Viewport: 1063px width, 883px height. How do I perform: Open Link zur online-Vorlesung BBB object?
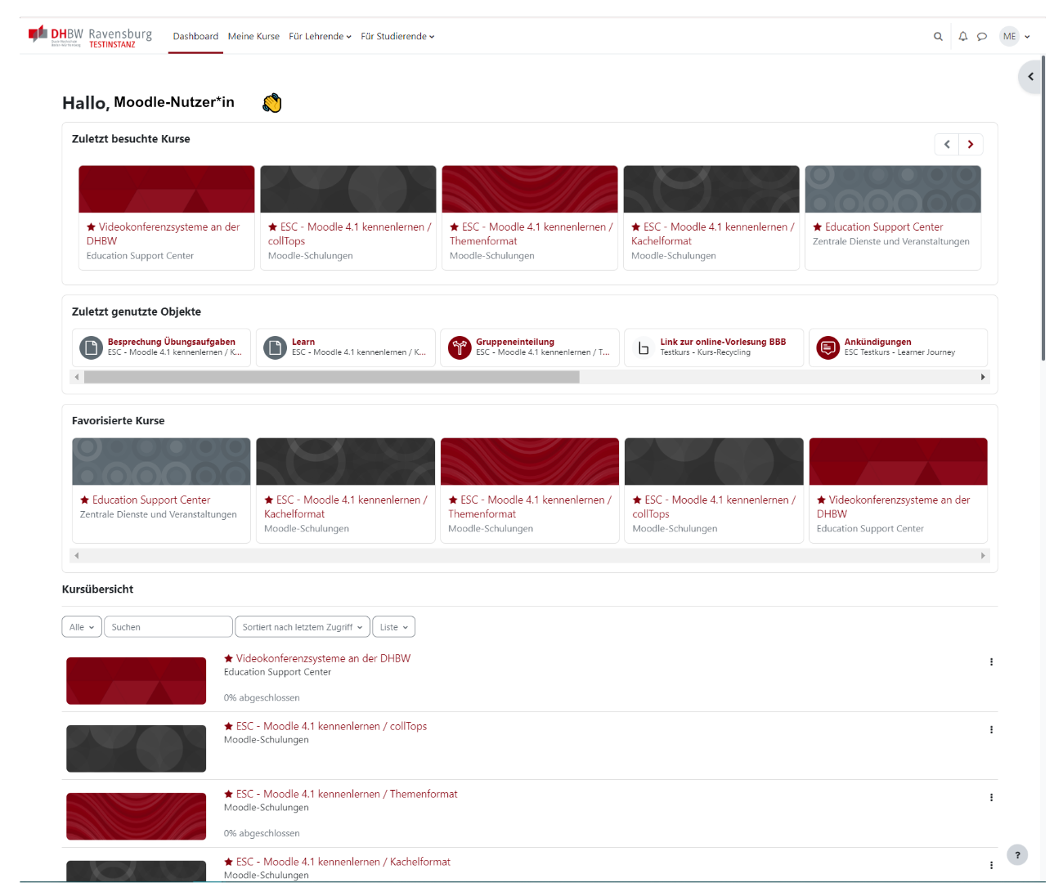click(x=723, y=342)
